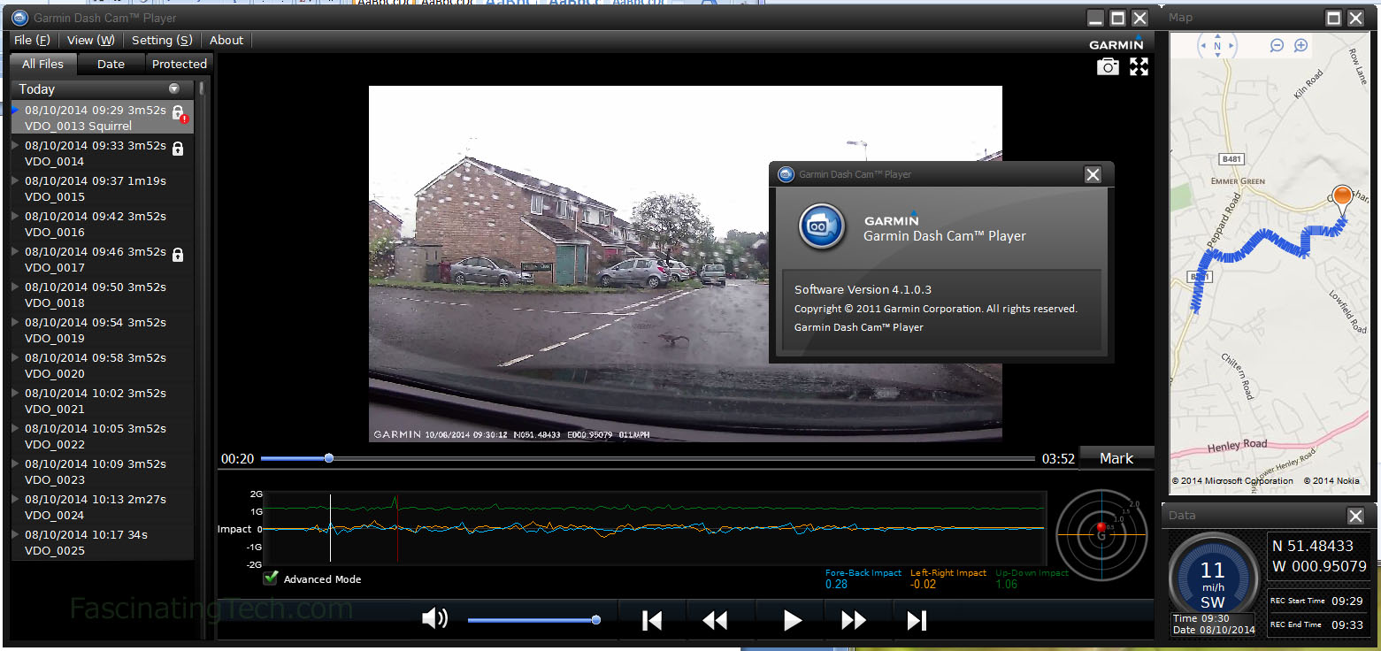Zoom out on the map
Screen dimensions: 1381x651
tap(1277, 45)
